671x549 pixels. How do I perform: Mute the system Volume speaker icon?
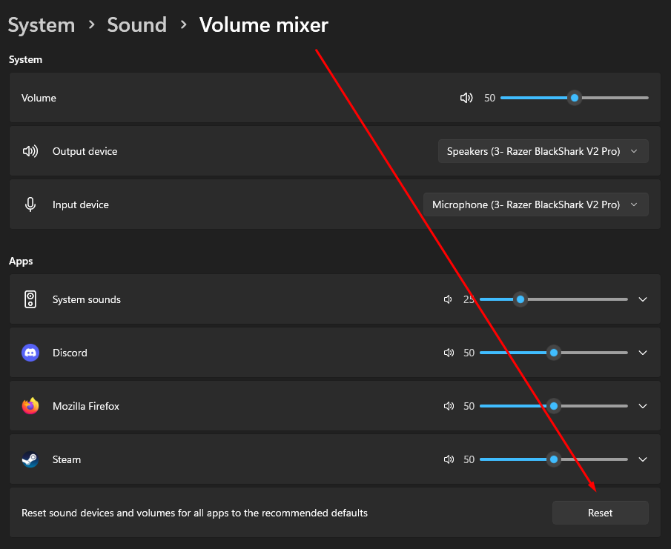[466, 98]
